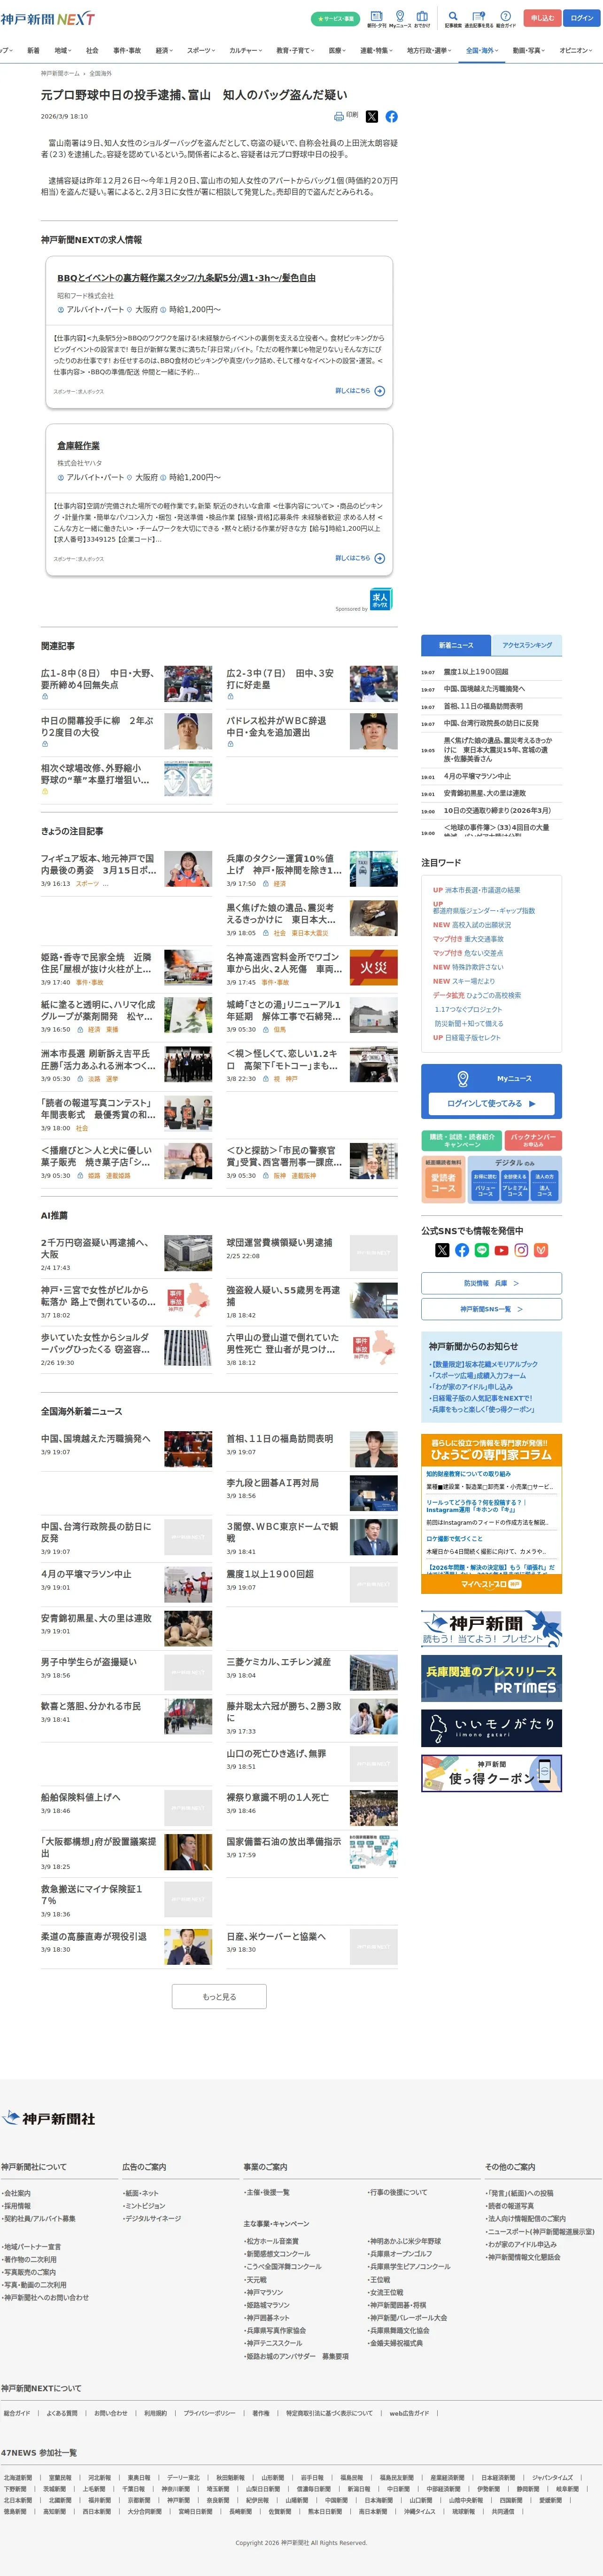Expand the 経済 navigation dropdown
The height and width of the screenshot is (2576, 603).
click(x=164, y=50)
